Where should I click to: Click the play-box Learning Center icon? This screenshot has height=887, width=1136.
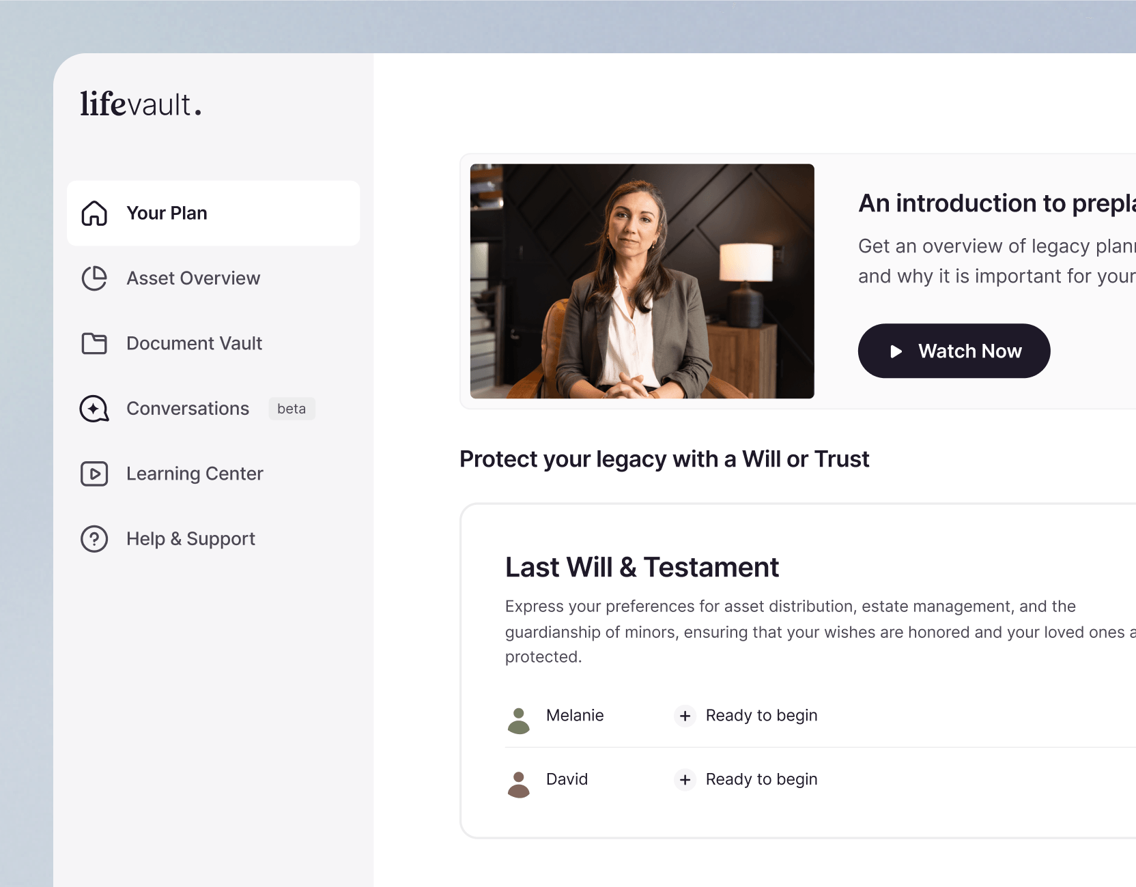pyautogui.click(x=94, y=474)
